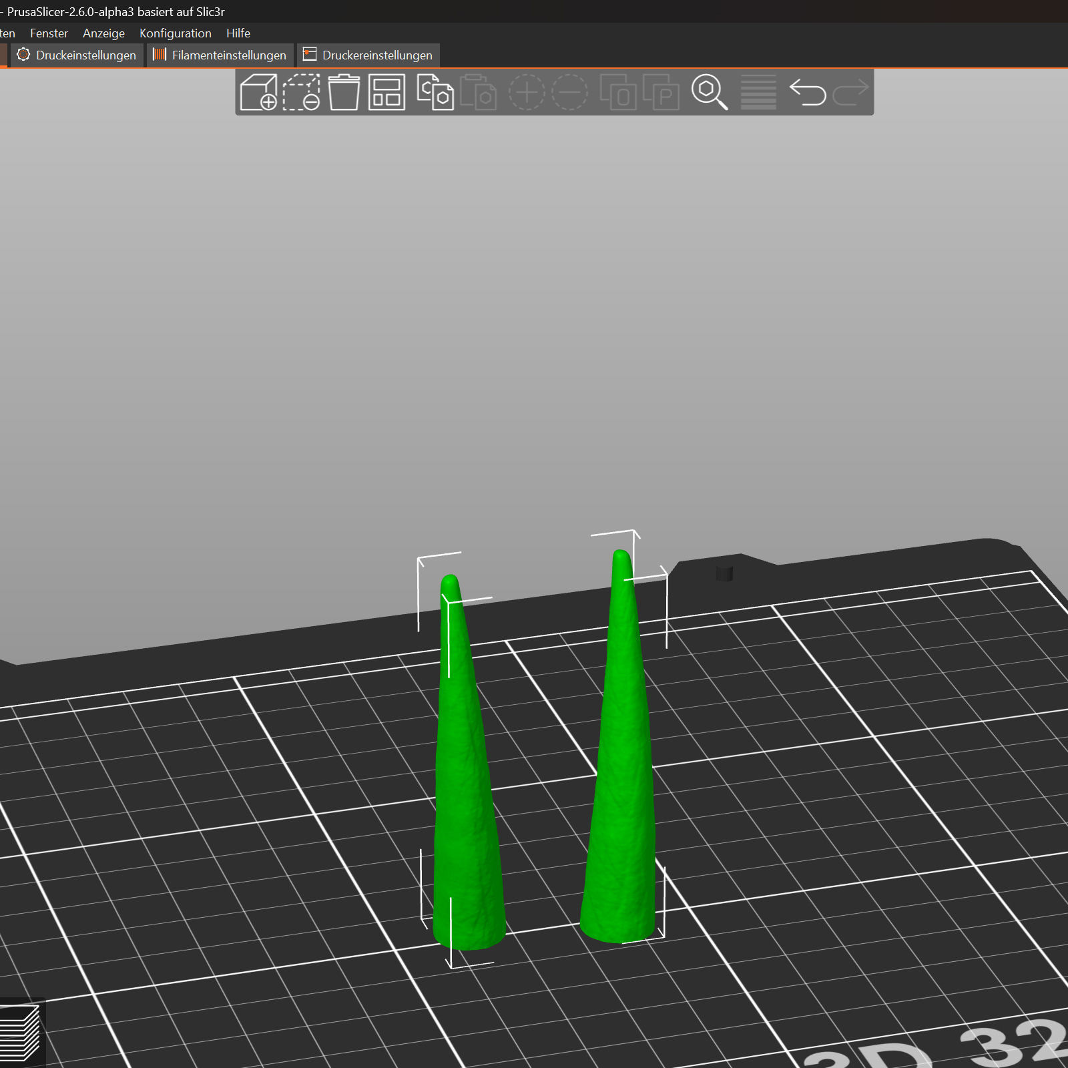Redo the last undone action
Screen dimensions: 1068x1068
pos(850,92)
